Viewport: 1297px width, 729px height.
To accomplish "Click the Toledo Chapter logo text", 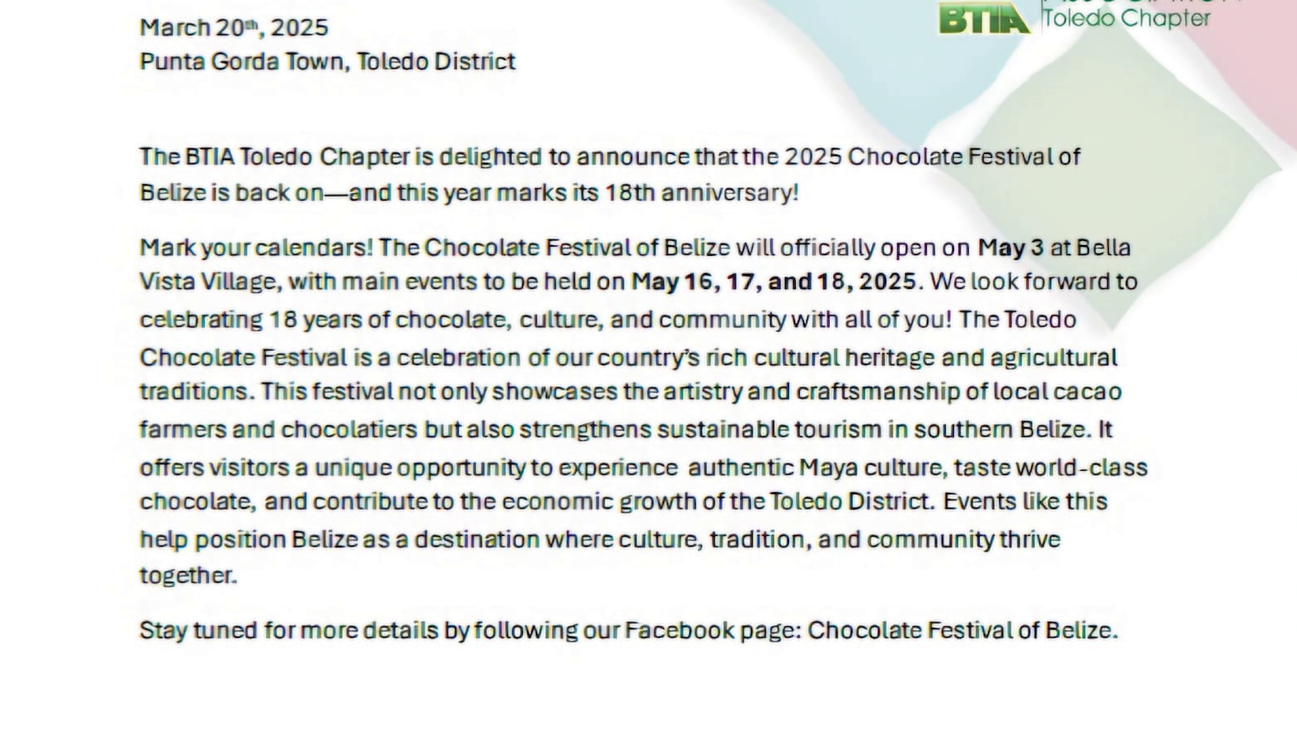I will coord(1126,18).
